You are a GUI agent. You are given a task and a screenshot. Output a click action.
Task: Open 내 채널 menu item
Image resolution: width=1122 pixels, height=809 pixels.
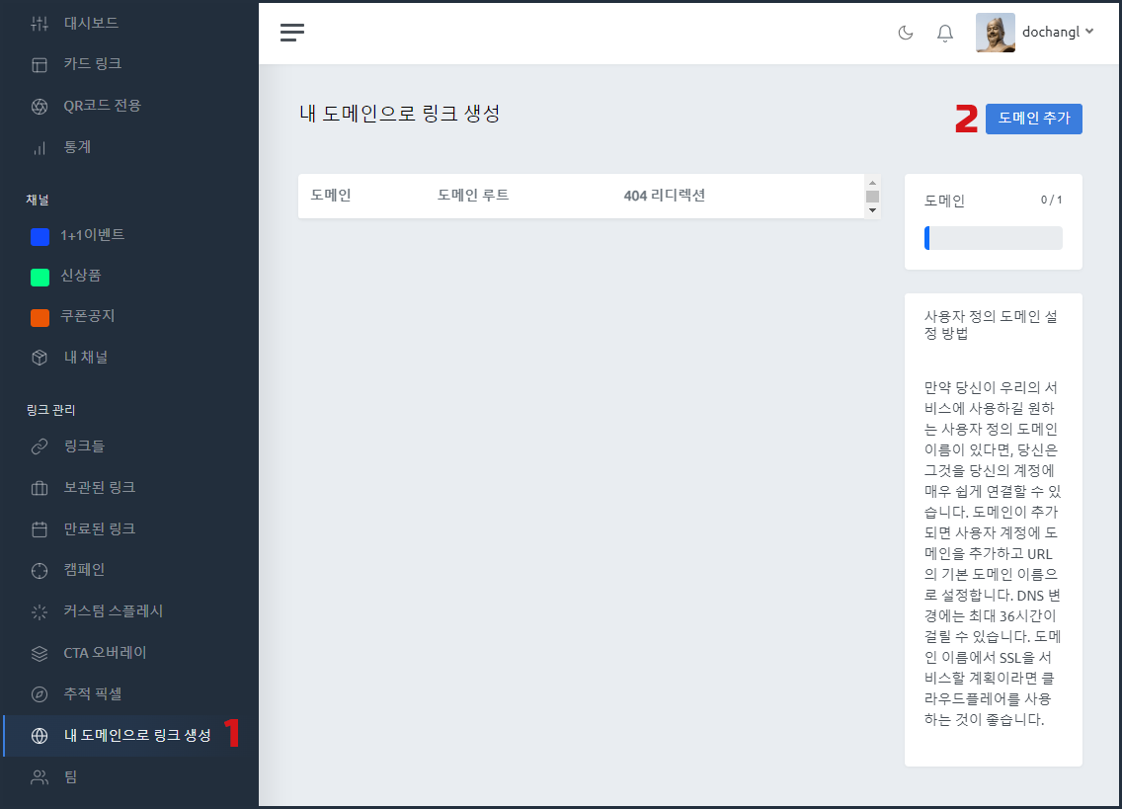[x=86, y=357]
